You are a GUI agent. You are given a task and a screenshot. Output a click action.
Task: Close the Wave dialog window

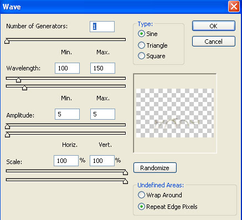(234, 7)
